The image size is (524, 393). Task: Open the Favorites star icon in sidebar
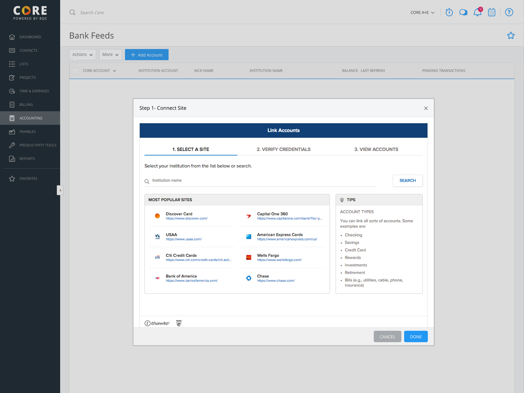point(12,178)
